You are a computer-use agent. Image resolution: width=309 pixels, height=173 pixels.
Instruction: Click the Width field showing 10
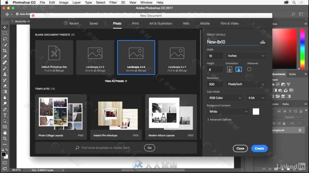(215, 56)
